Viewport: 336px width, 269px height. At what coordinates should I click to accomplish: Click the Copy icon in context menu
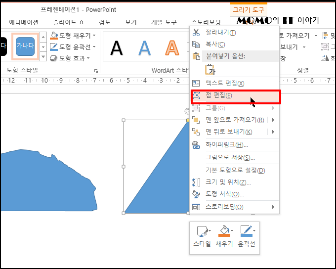[x=196, y=45]
